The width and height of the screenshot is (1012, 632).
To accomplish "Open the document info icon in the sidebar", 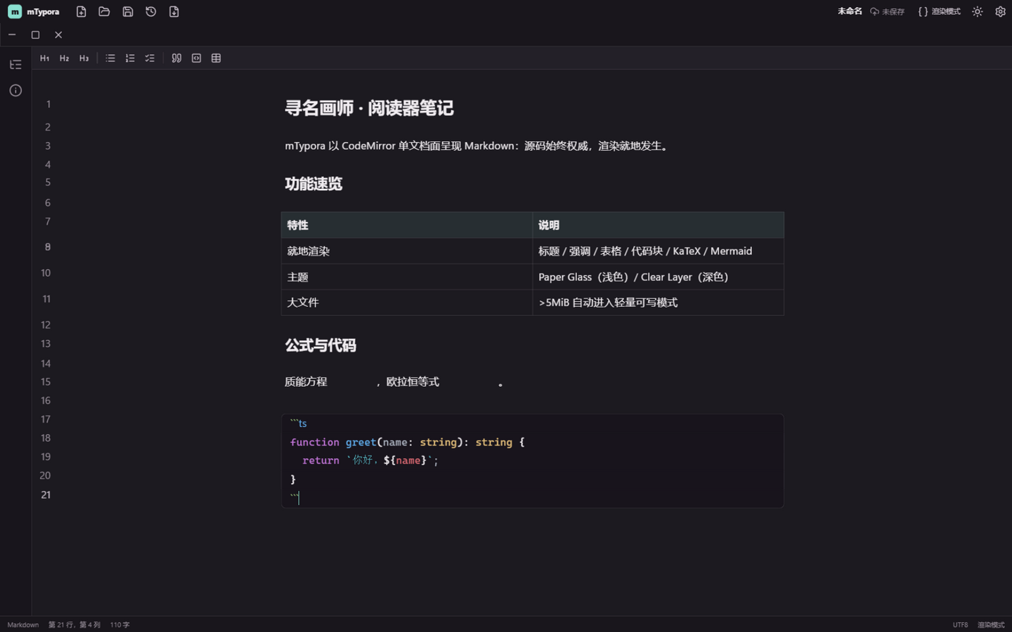I will (x=15, y=91).
